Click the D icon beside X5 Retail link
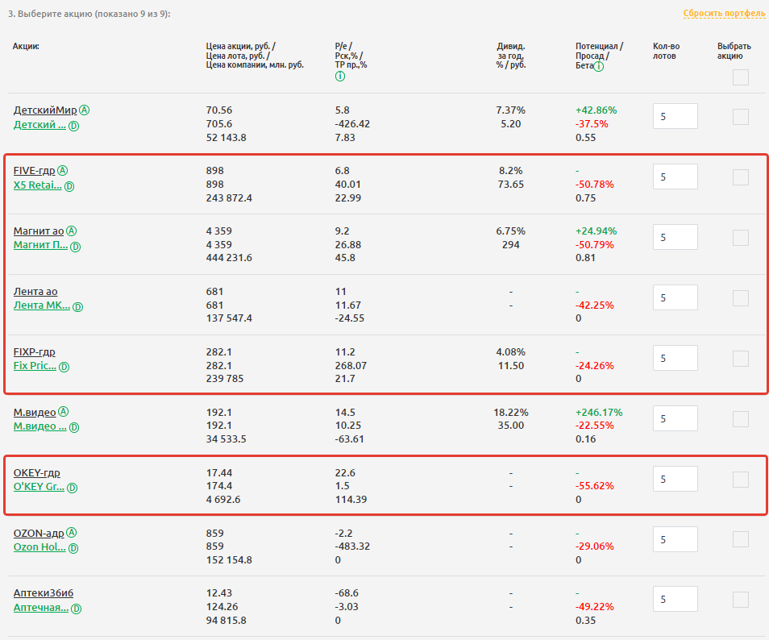 pyautogui.click(x=69, y=186)
